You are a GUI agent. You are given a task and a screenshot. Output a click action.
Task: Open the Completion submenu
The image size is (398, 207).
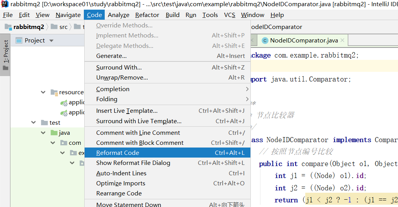pos(168,89)
